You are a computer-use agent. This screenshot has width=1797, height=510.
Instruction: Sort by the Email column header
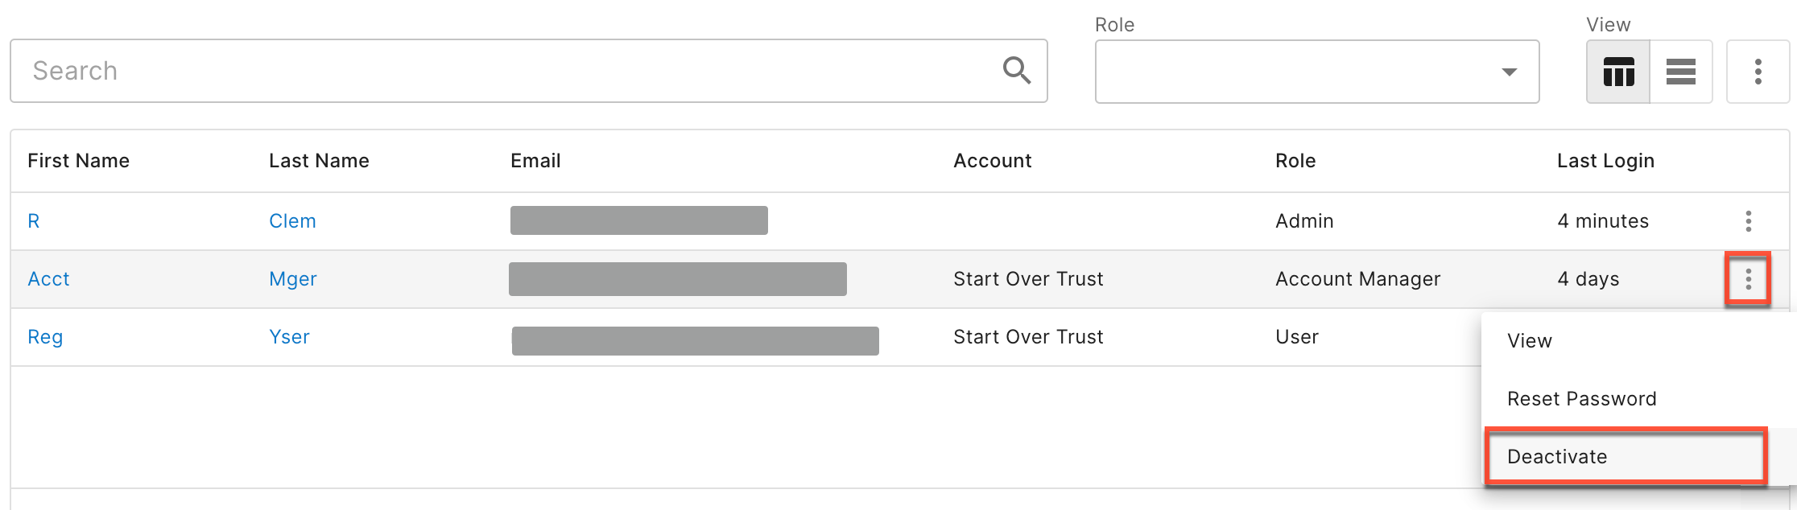pos(535,161)
